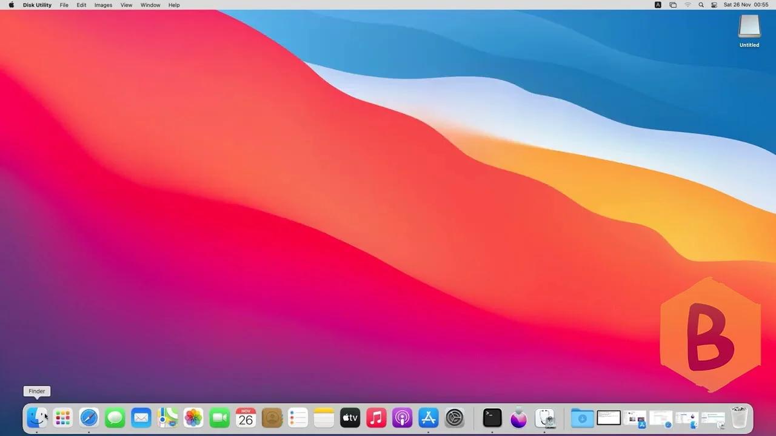
Task: Open the Music app
Action: click(376, 417)
